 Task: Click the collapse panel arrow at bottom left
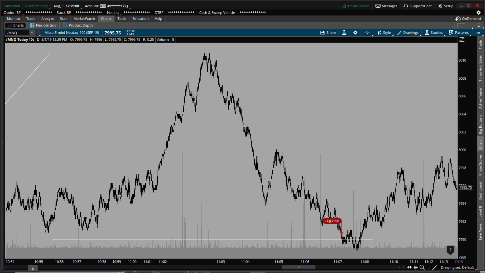[x=33, y=268]
